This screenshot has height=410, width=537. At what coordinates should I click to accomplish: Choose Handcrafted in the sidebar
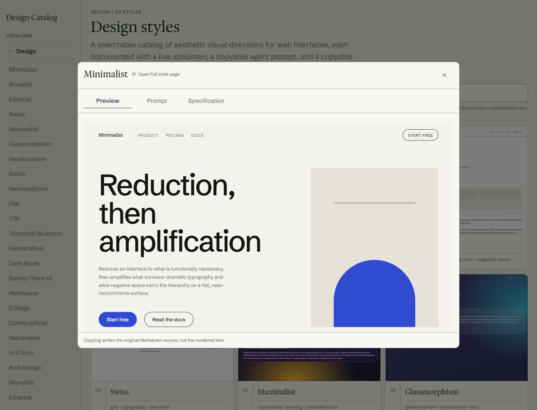click(26, 248)
